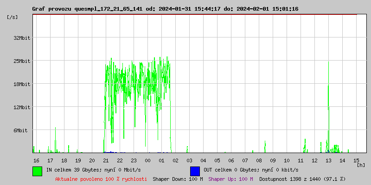The image size is (371, 185).
Task: Click hour 21 on the time axis
Action: click(x=106, y=160)
